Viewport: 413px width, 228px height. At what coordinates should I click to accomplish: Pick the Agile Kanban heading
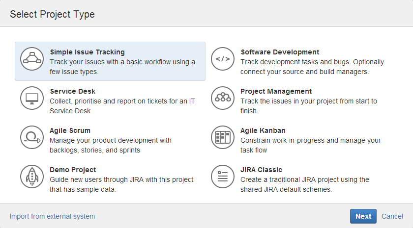pyautogui.click(x=263, y=130)
